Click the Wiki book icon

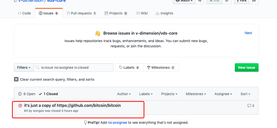(138, 13)
